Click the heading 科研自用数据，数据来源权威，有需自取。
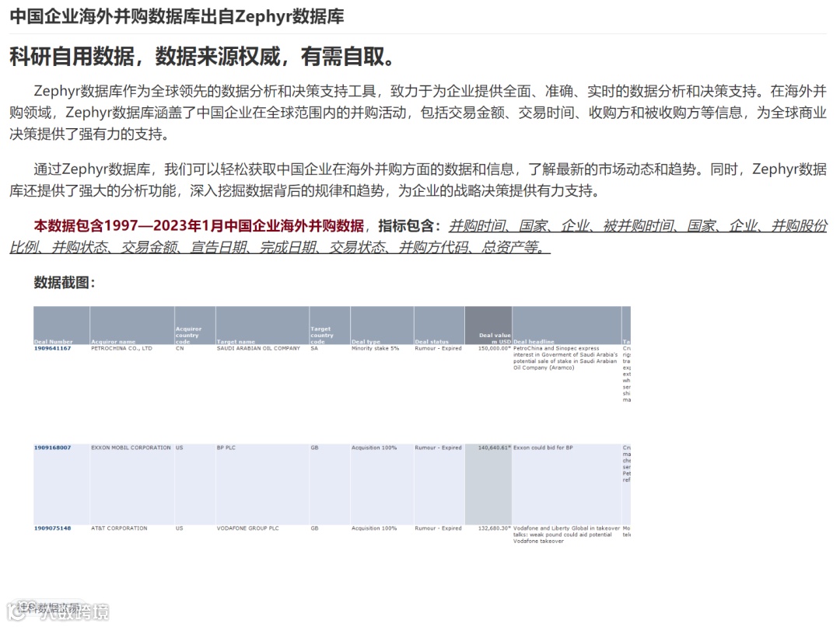This screenshot has width=840, height=627. pyautogui.click(x=205, y=56)
